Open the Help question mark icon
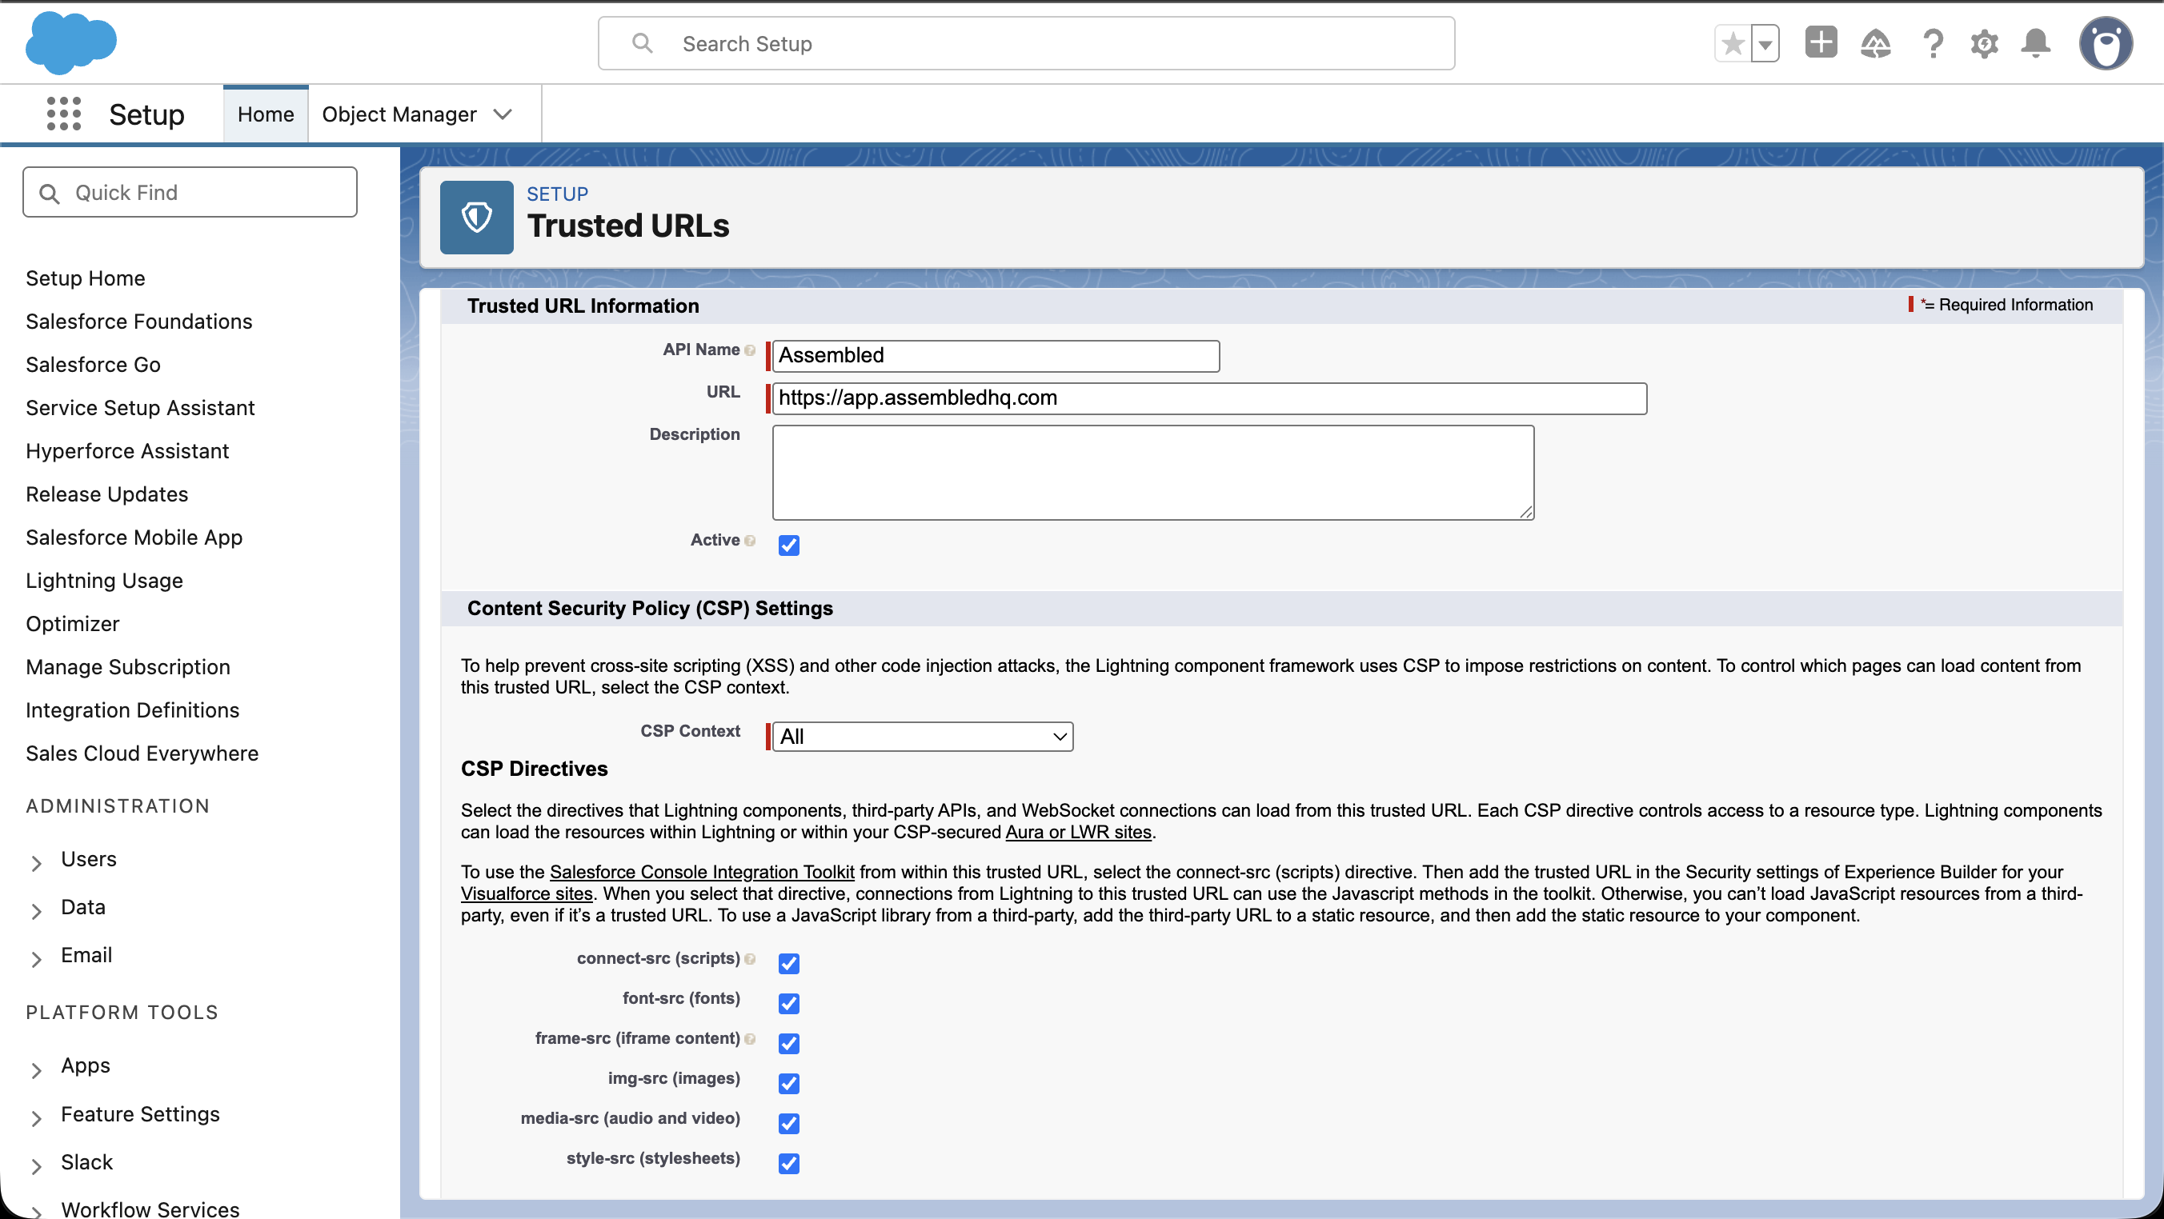2164x1219 pixels. [x=1933, y=43]
